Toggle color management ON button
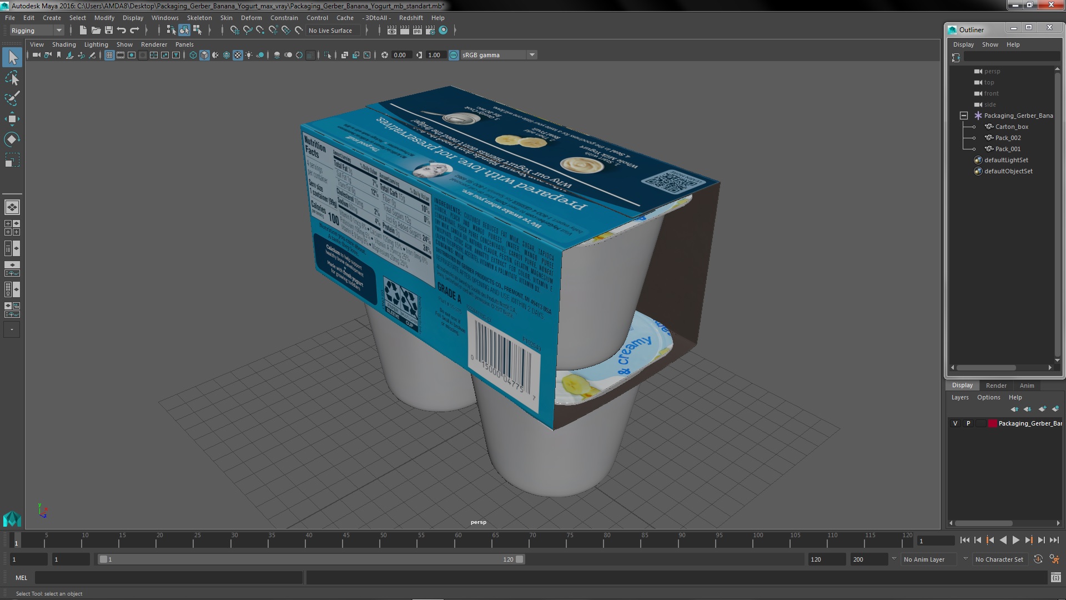This screenshot has height=600, width=1066. 454,55
